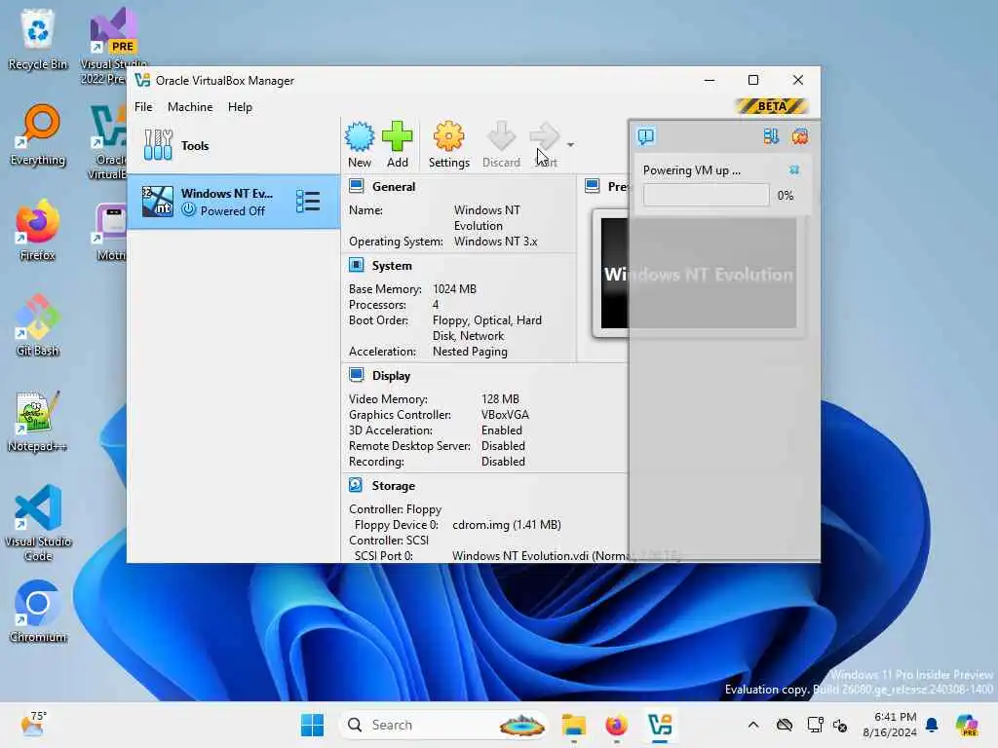Click the Base Memory value 1024 MB
The image size is (998, 748).
point(454,288)
